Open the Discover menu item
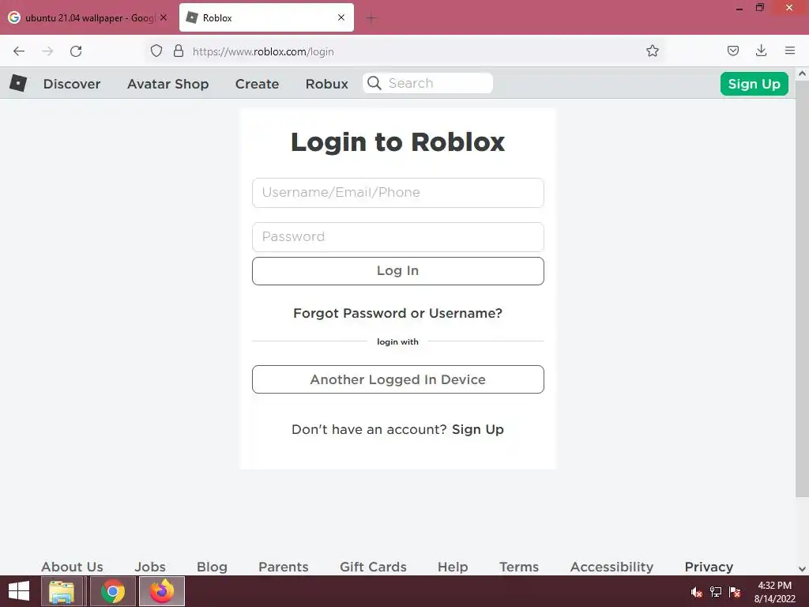This screenshot has height=607, width=809. tap(72, 84)
